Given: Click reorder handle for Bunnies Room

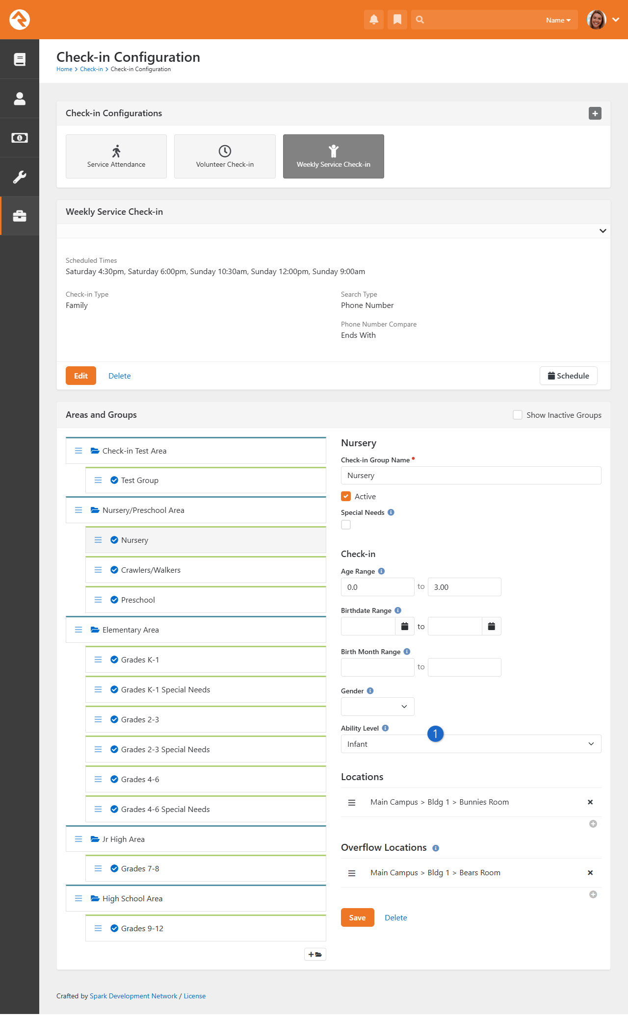Looking at the screenshot, I should (352, 803).
